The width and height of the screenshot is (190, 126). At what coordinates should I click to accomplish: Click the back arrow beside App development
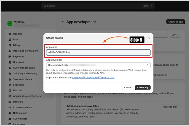[x=63, y=22]
